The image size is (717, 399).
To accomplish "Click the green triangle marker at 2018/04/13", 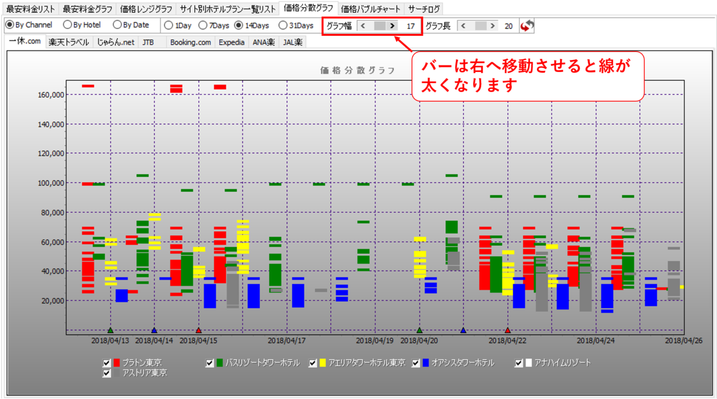I will coord(110,330).
